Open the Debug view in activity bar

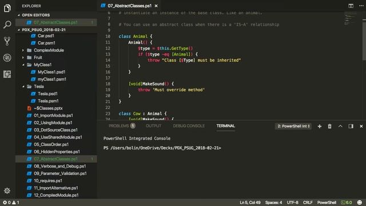click(7, 58)
